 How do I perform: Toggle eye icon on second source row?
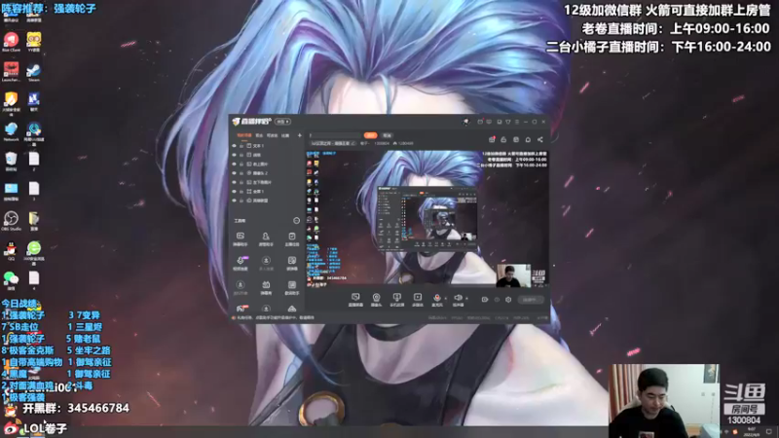pyautogui.click(x=234, y=155)
